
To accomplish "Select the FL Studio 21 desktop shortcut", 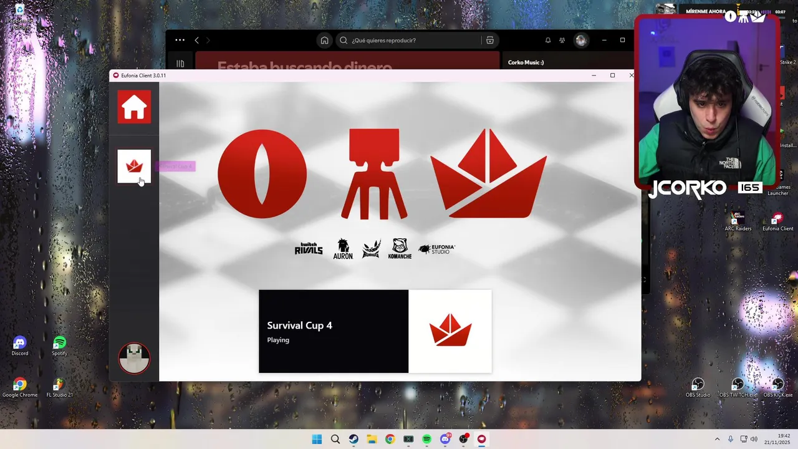I will [x=59, y=388].
